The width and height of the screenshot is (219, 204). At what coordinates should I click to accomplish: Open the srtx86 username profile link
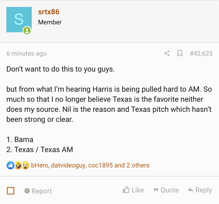tap(49, 12)
